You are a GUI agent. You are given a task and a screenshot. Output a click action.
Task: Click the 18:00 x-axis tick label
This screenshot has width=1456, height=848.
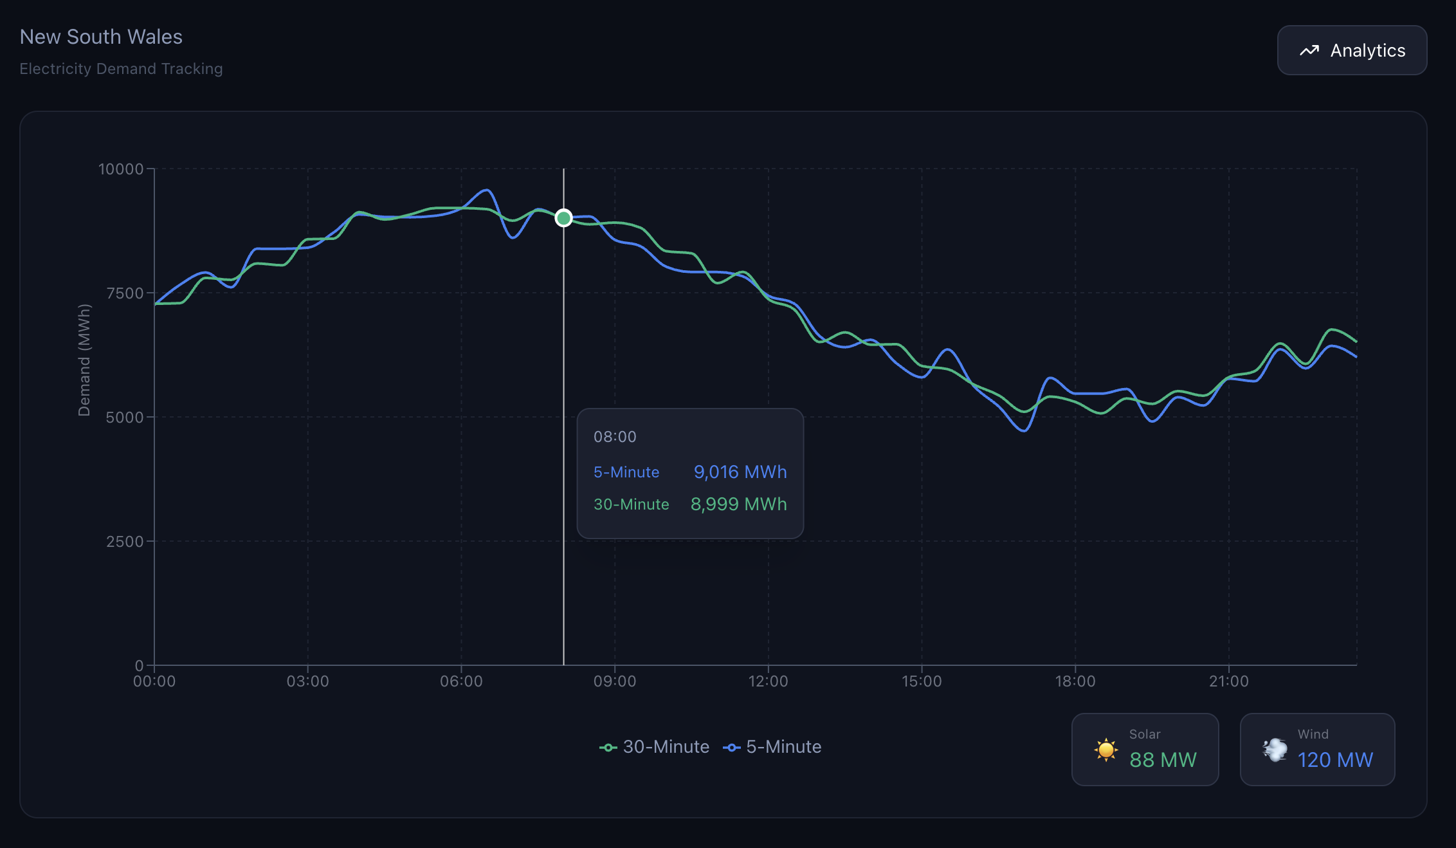coord(1075,681)
